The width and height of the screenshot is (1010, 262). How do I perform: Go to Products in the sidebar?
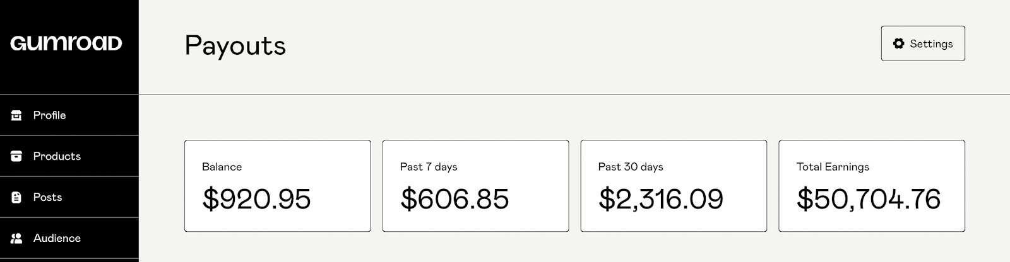point(57,156)
